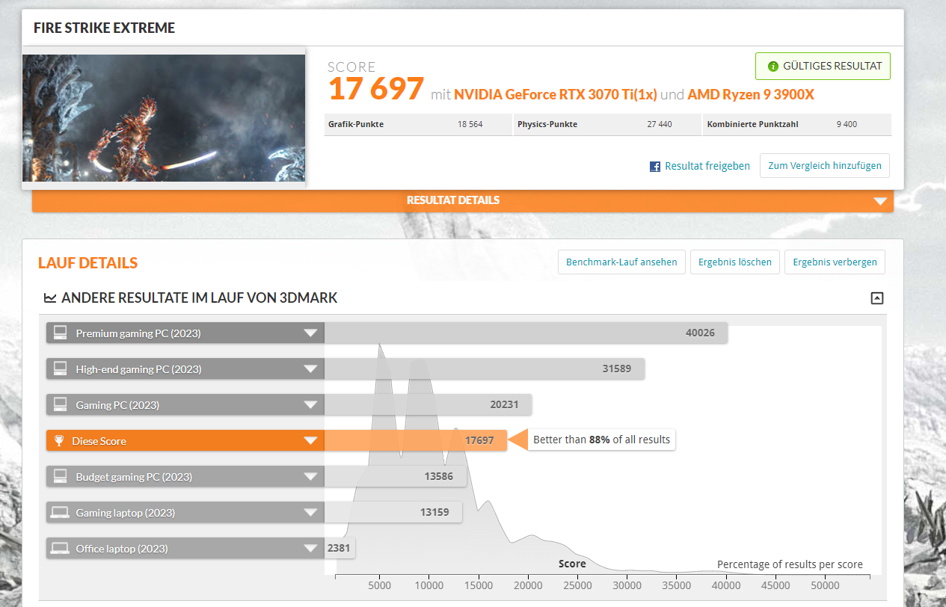Click the Physics-Punkte 27 440 value

click(660, 124)
